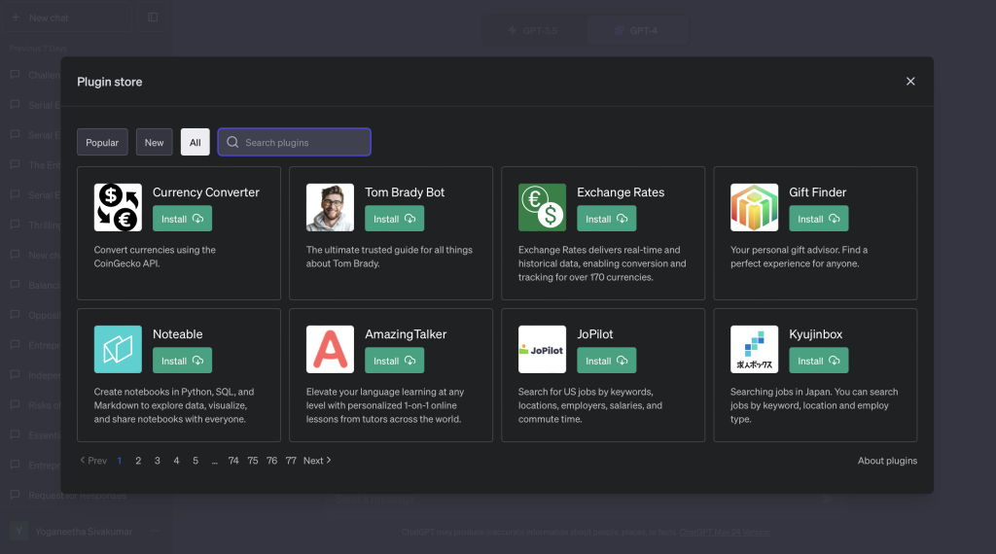Install the Kyujinbox plugin
Screen dimensions: 996x554
(x=819, y=361)
